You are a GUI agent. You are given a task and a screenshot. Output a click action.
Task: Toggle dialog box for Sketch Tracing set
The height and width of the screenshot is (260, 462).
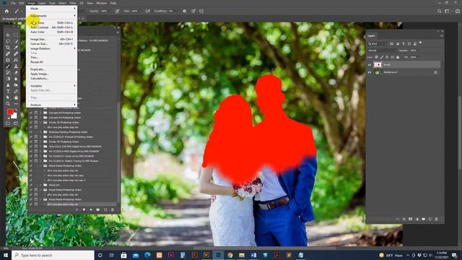click(36, 161)
